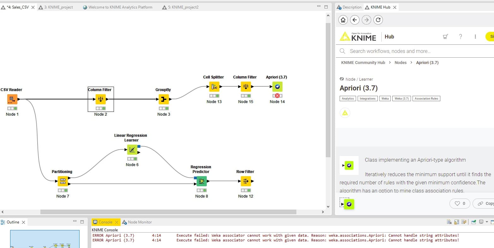The image size is (494, 248).
Task: Click the third console toolbar icon with arrow
Action: click(x=464, y=222)
